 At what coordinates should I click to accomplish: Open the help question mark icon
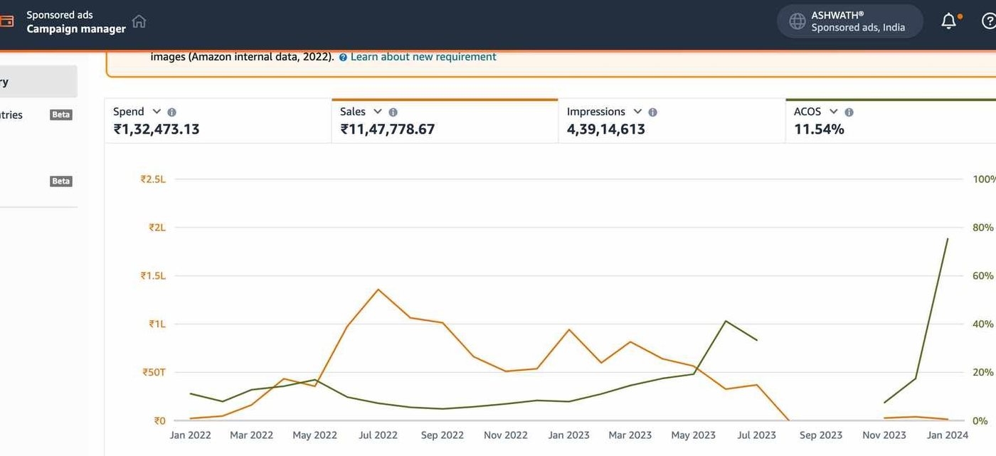coord(989,21)
